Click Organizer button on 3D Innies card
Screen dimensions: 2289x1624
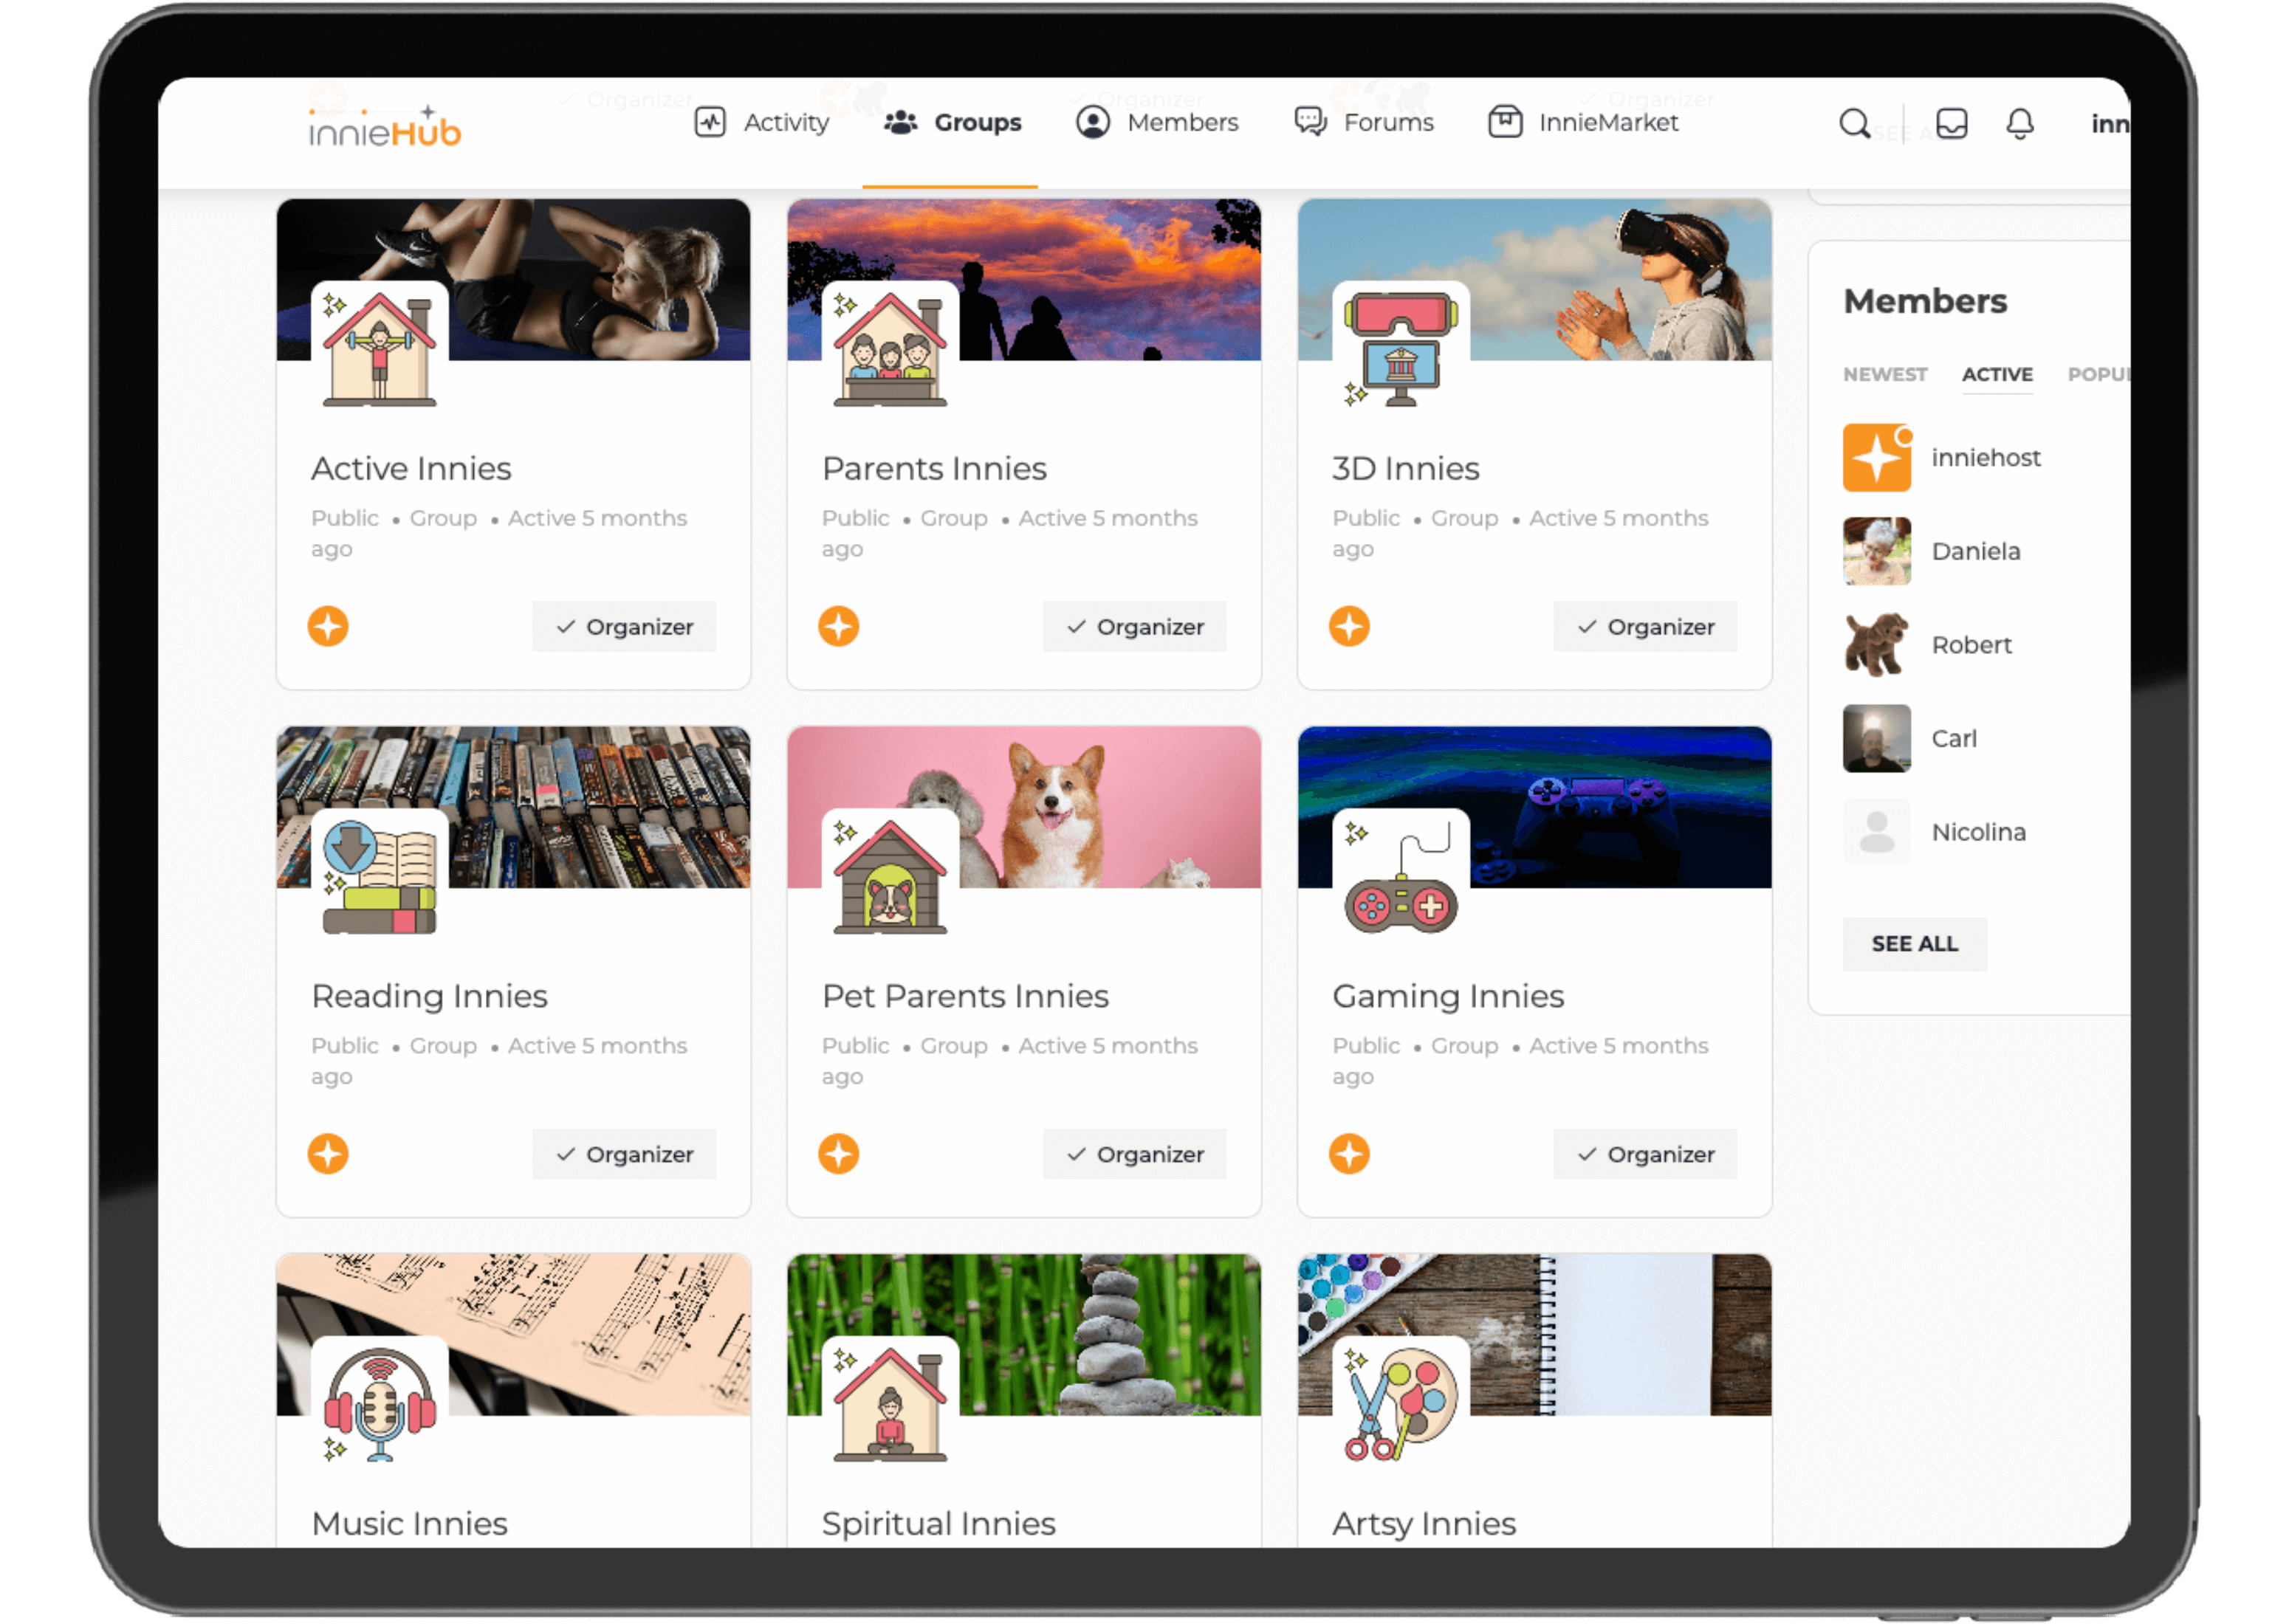tap(1644, 626)
